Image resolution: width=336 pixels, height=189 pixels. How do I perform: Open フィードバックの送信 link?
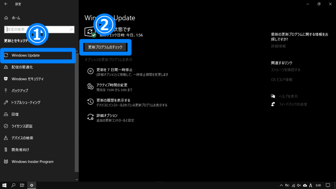(293, 104)
